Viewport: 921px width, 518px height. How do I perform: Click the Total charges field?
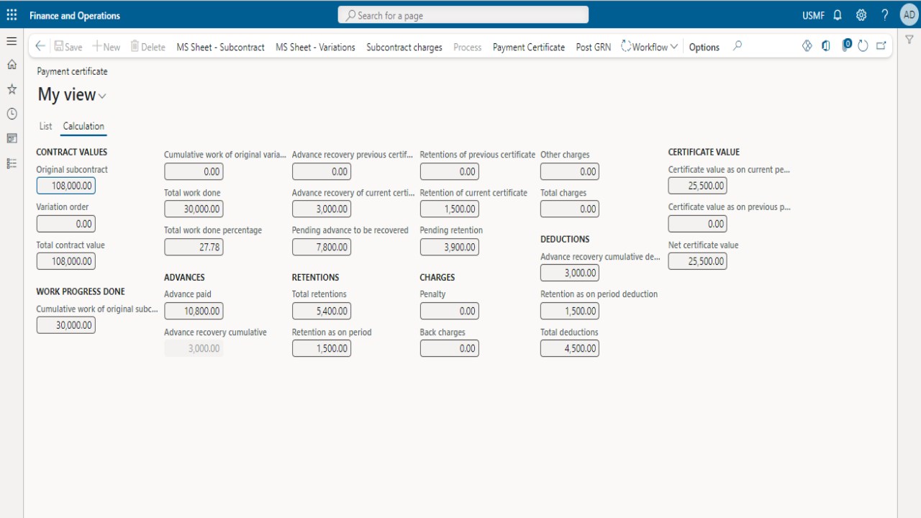pos(570,209)
